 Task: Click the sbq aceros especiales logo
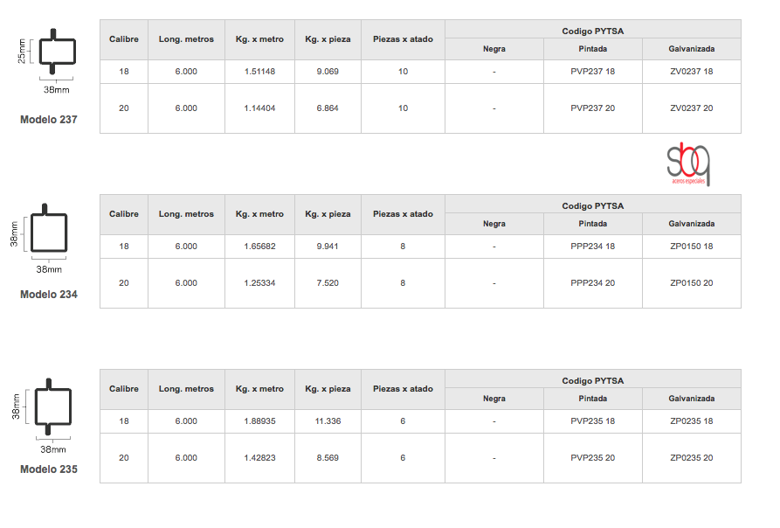[689, 163]
